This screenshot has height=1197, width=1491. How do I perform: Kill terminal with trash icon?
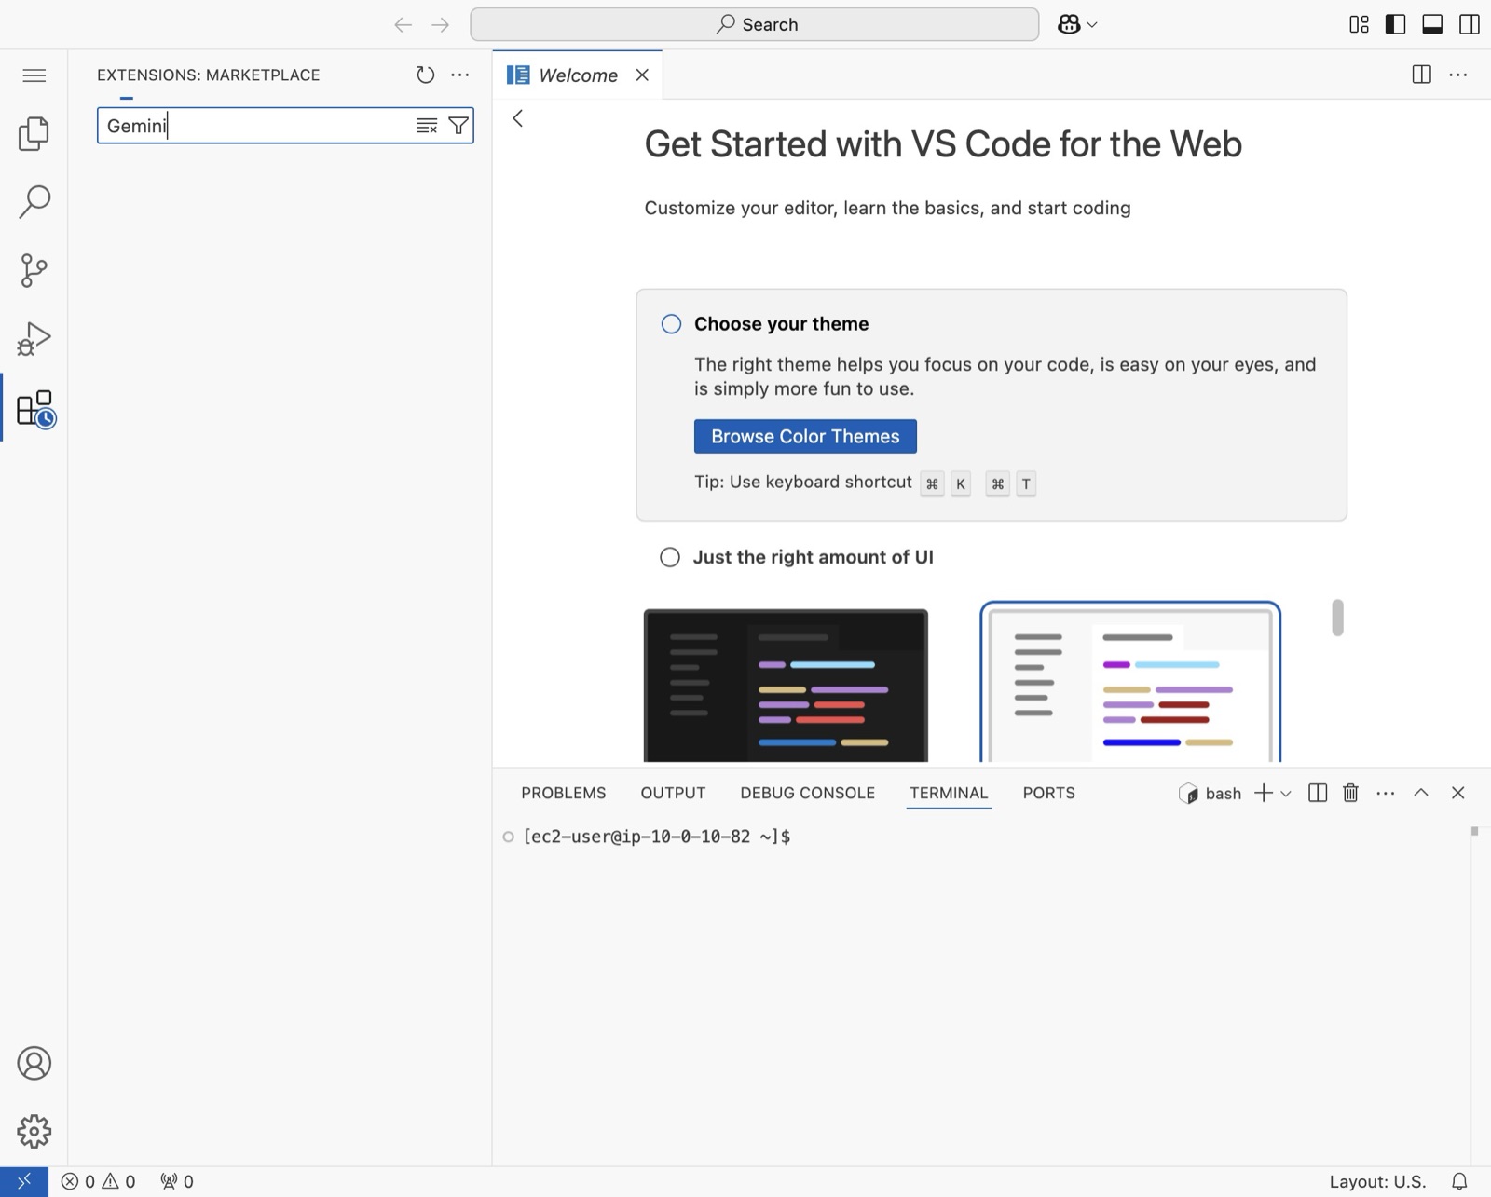1350,793
